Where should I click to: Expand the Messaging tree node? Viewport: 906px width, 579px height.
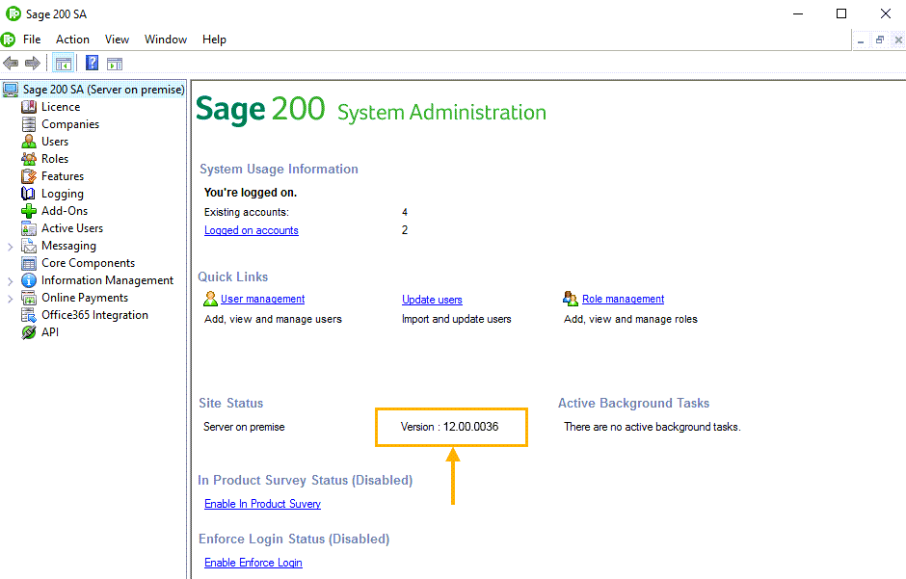point(10,247)
